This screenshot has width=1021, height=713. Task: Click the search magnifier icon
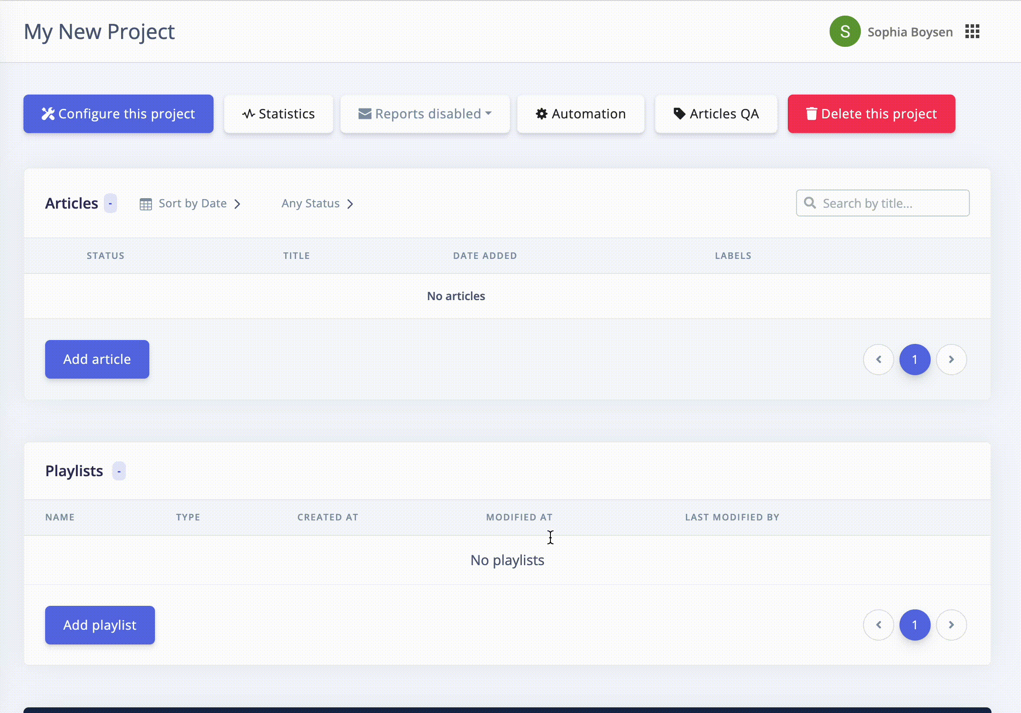[x=810, y=203]
